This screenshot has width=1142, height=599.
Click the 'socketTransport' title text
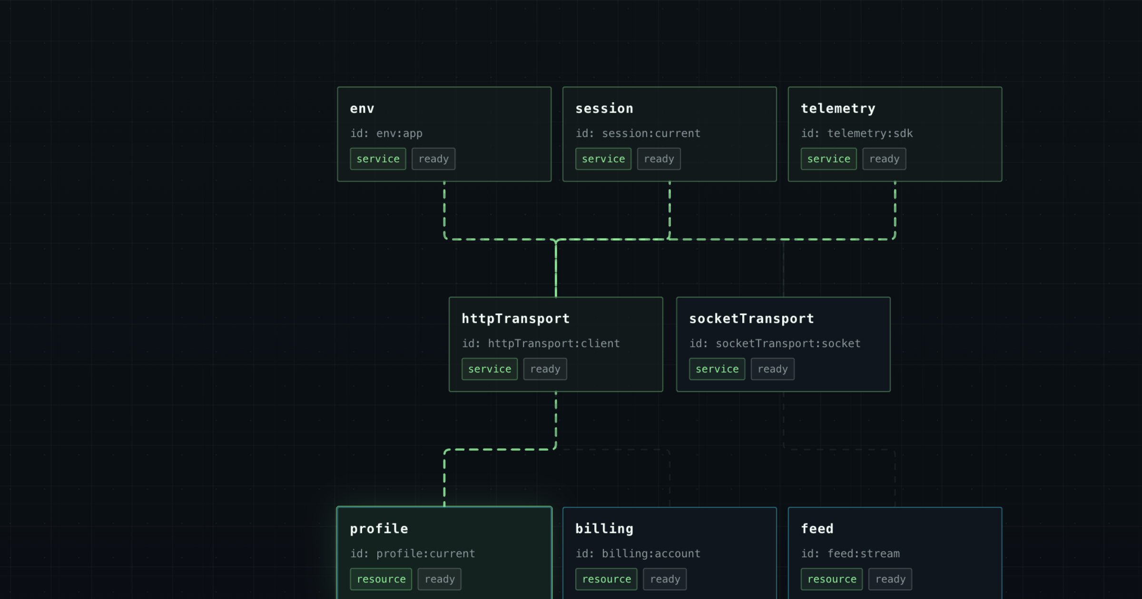pos(751,319)
